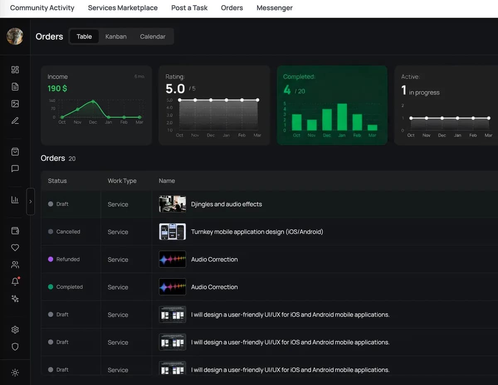Go to Post a Task page
Screen dimensions: 498x385
click(x=189, y=8)
